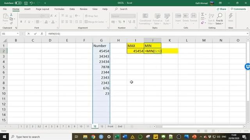Open Merge & Center dropdown arrow
Image resolution: width=250 pixels, height=140 pixels.
[x=106, y=22]
